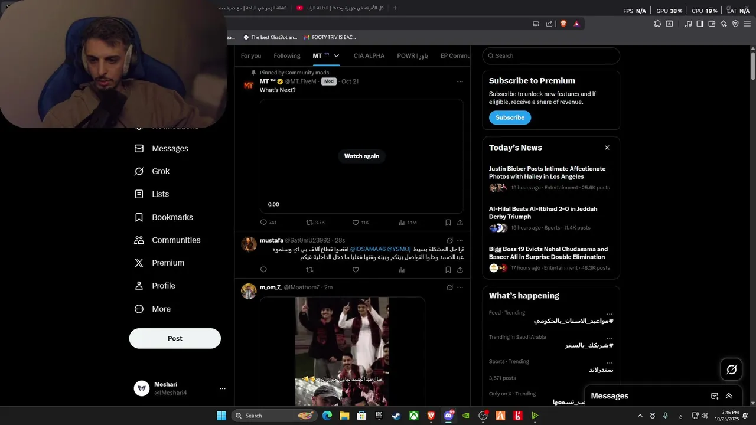Open more options on mustafa's post
Viewport: 756px width, 425px height.
(460, 240)
